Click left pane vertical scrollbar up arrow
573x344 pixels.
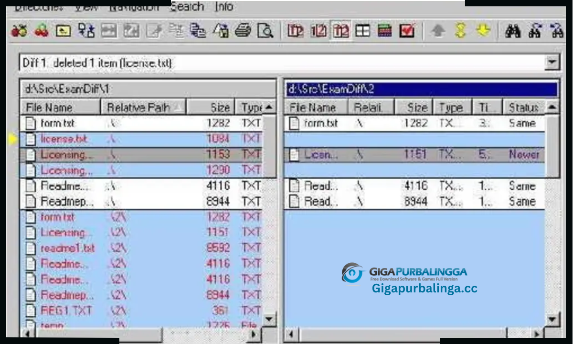(x=270, y=107)
